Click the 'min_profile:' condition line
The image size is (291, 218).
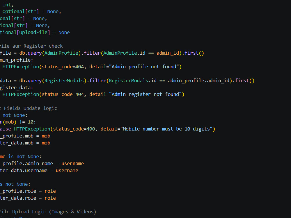tap(16, 60)
